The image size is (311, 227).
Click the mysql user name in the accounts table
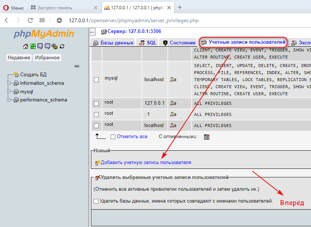coord(111,78)
